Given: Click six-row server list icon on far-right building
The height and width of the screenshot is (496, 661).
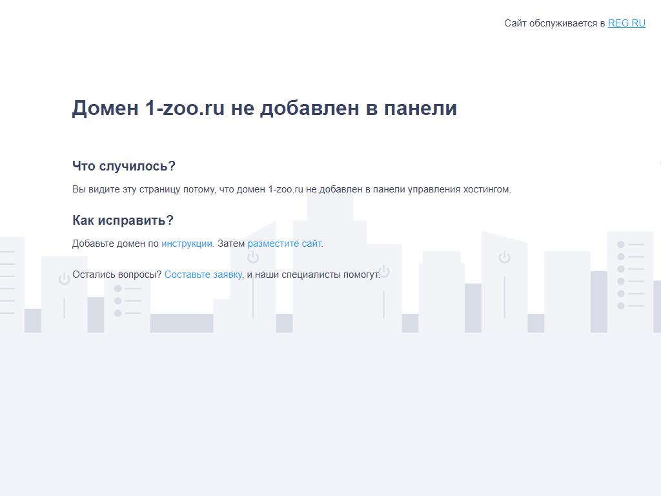Looking at the screenshot, I should point(631,275).
